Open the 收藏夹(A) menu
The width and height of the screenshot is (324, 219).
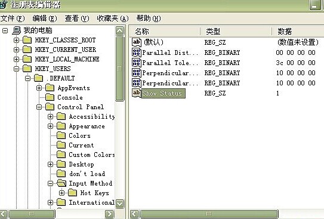click(x=113, y=18)
